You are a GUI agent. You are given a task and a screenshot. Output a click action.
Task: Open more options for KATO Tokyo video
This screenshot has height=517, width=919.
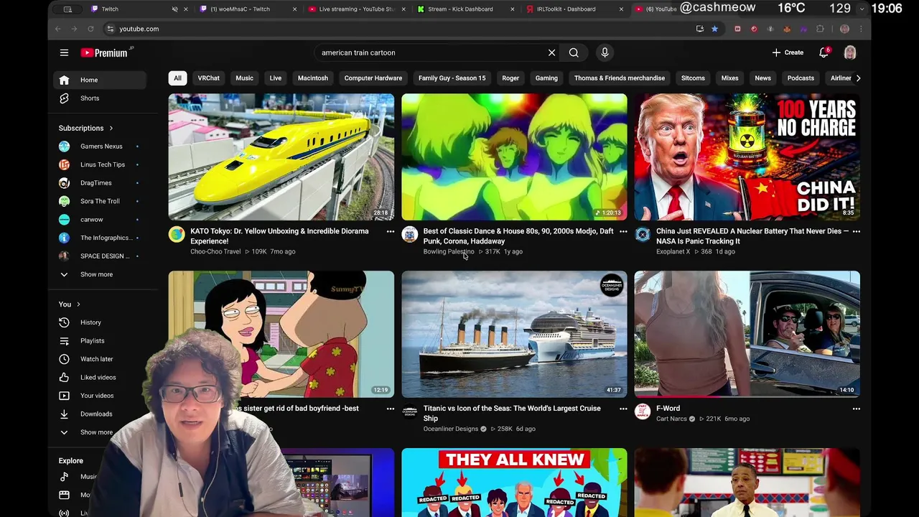[x=391, y=231]
